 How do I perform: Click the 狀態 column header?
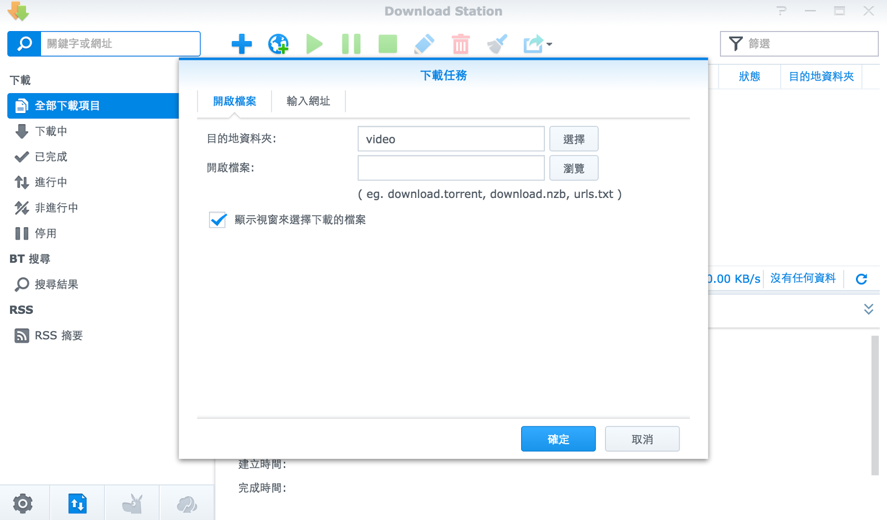click(750, 77)
